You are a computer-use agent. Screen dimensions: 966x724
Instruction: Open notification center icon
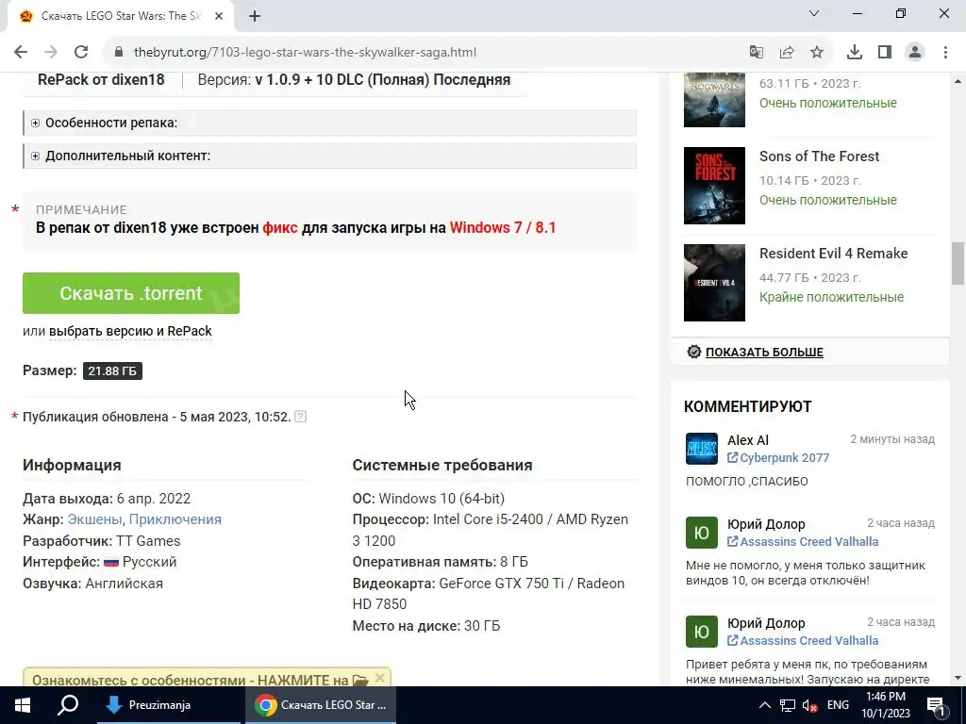click(x=935, y=705)
